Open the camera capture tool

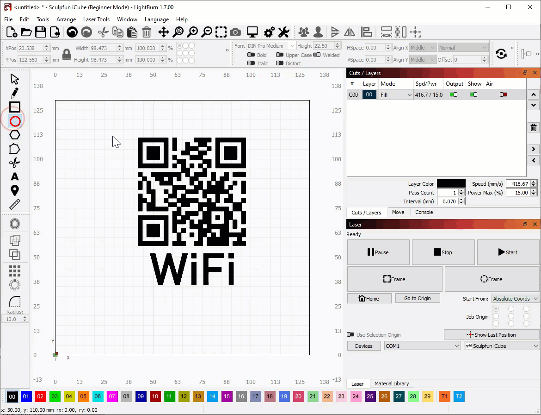(235, 32)
